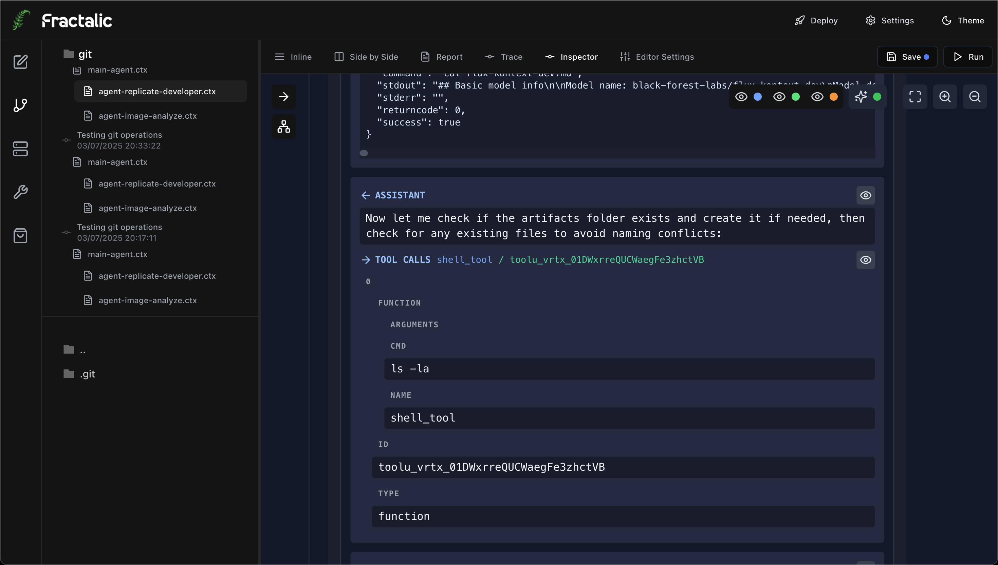Viewport: 998px width, 565px height.
Task: Click the TOOL CALLS right arrow icon
Action: pos(365,259)
